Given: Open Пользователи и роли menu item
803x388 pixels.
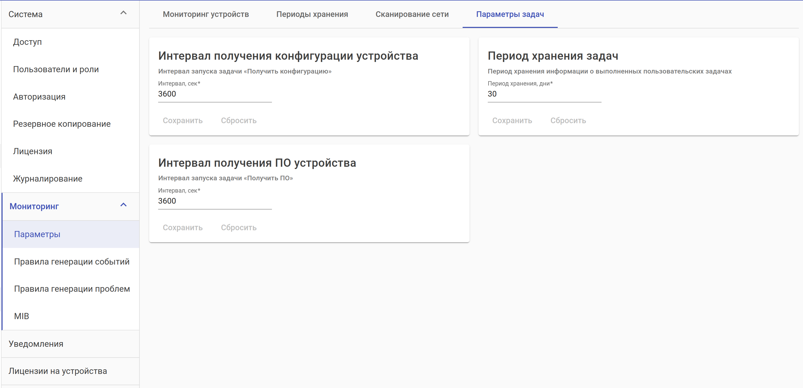Looking at the screenshot, I should click(56, 69).
